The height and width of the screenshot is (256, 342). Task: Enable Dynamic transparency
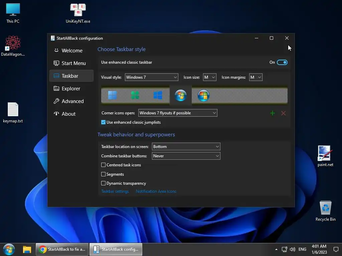pos(104,183)
